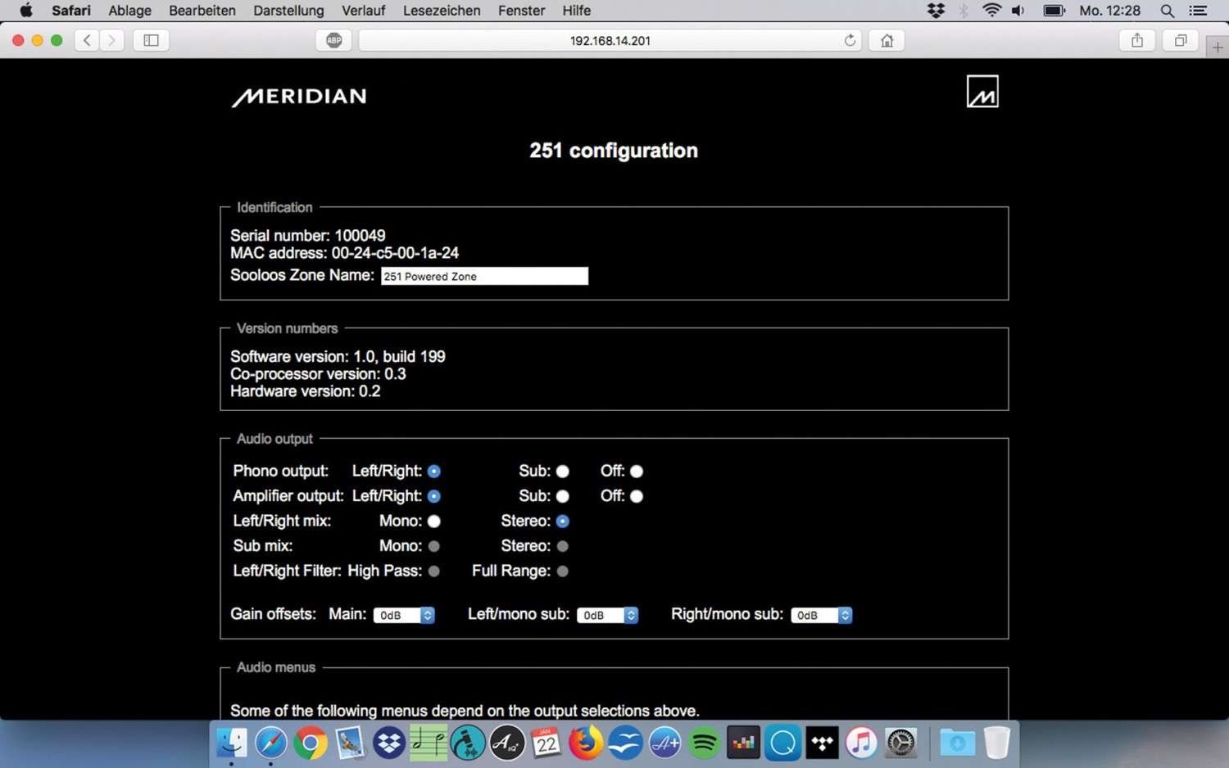Open the TIDAL app in dock
The width and height of the screenshot is (1229, 768).
point(822,743)
